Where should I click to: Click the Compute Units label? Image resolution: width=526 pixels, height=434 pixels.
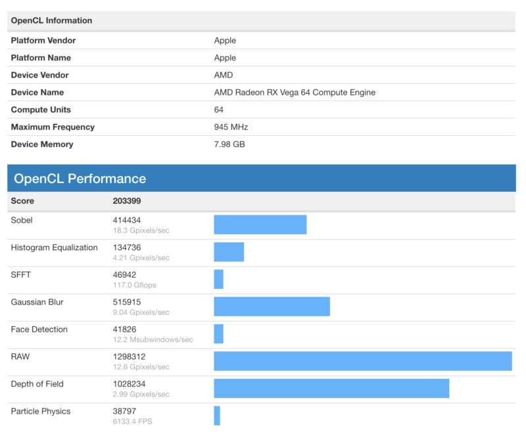pyautogui.click(x=41, y=110)
